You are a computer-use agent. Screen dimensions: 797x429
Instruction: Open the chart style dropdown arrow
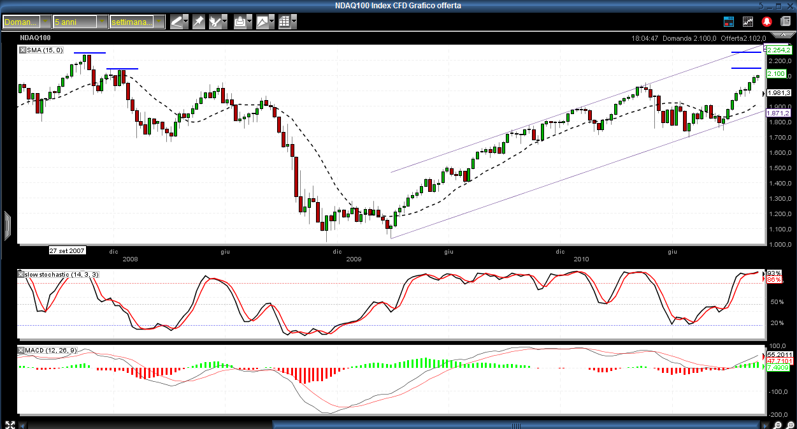click(272, 22)
